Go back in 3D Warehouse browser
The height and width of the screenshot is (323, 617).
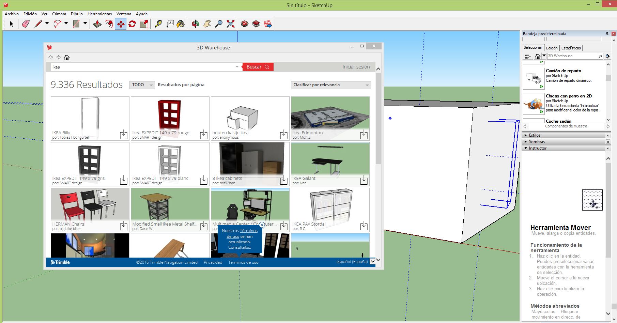[51, 57]
